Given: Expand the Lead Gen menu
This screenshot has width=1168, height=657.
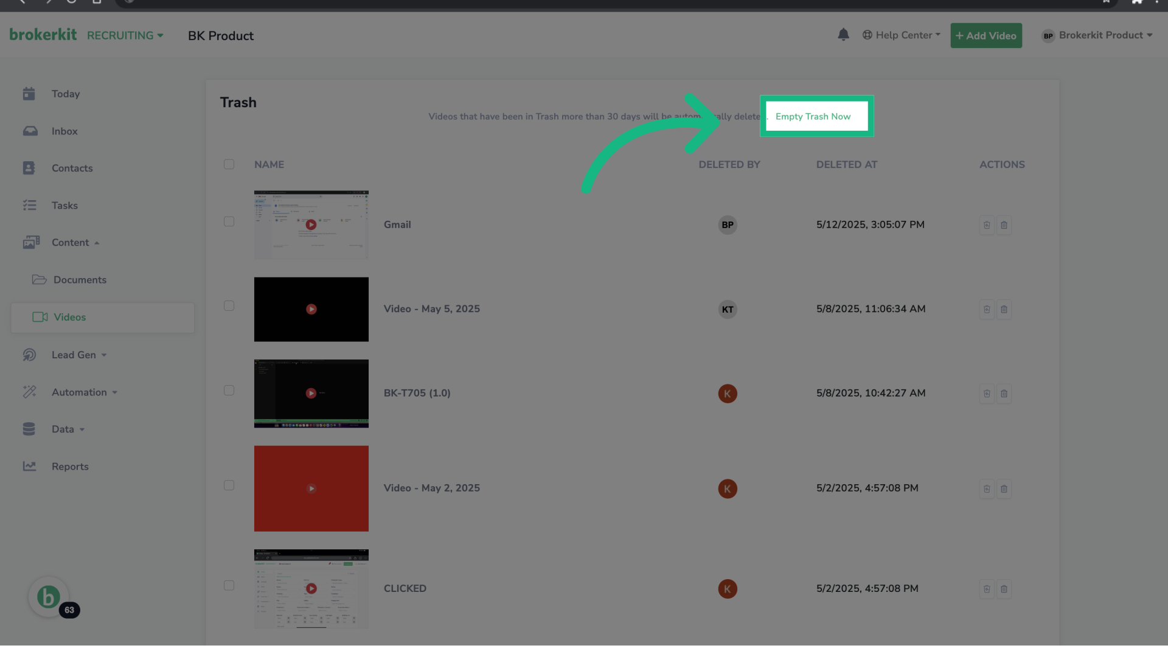Looking at the screenshot, I should (79, 355).
